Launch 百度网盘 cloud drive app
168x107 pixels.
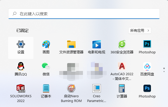(147, 69)
